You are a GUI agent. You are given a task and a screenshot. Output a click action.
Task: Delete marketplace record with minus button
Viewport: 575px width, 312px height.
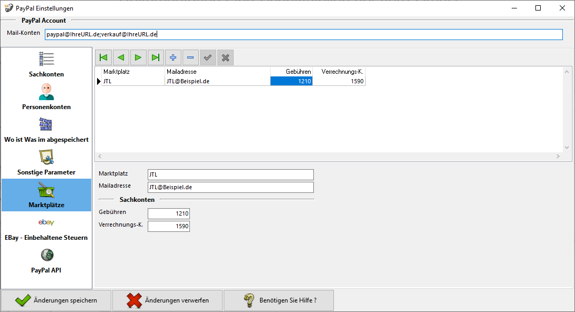(190, 57)
